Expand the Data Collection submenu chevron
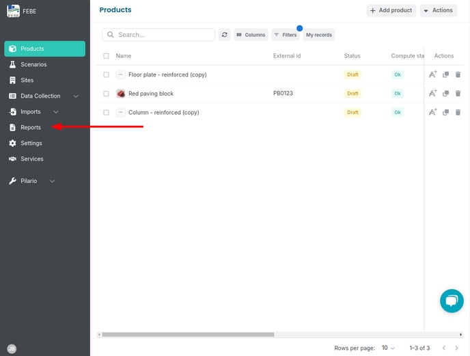The height and width of the screenshot is (356, 470). (x=76, y=96)
